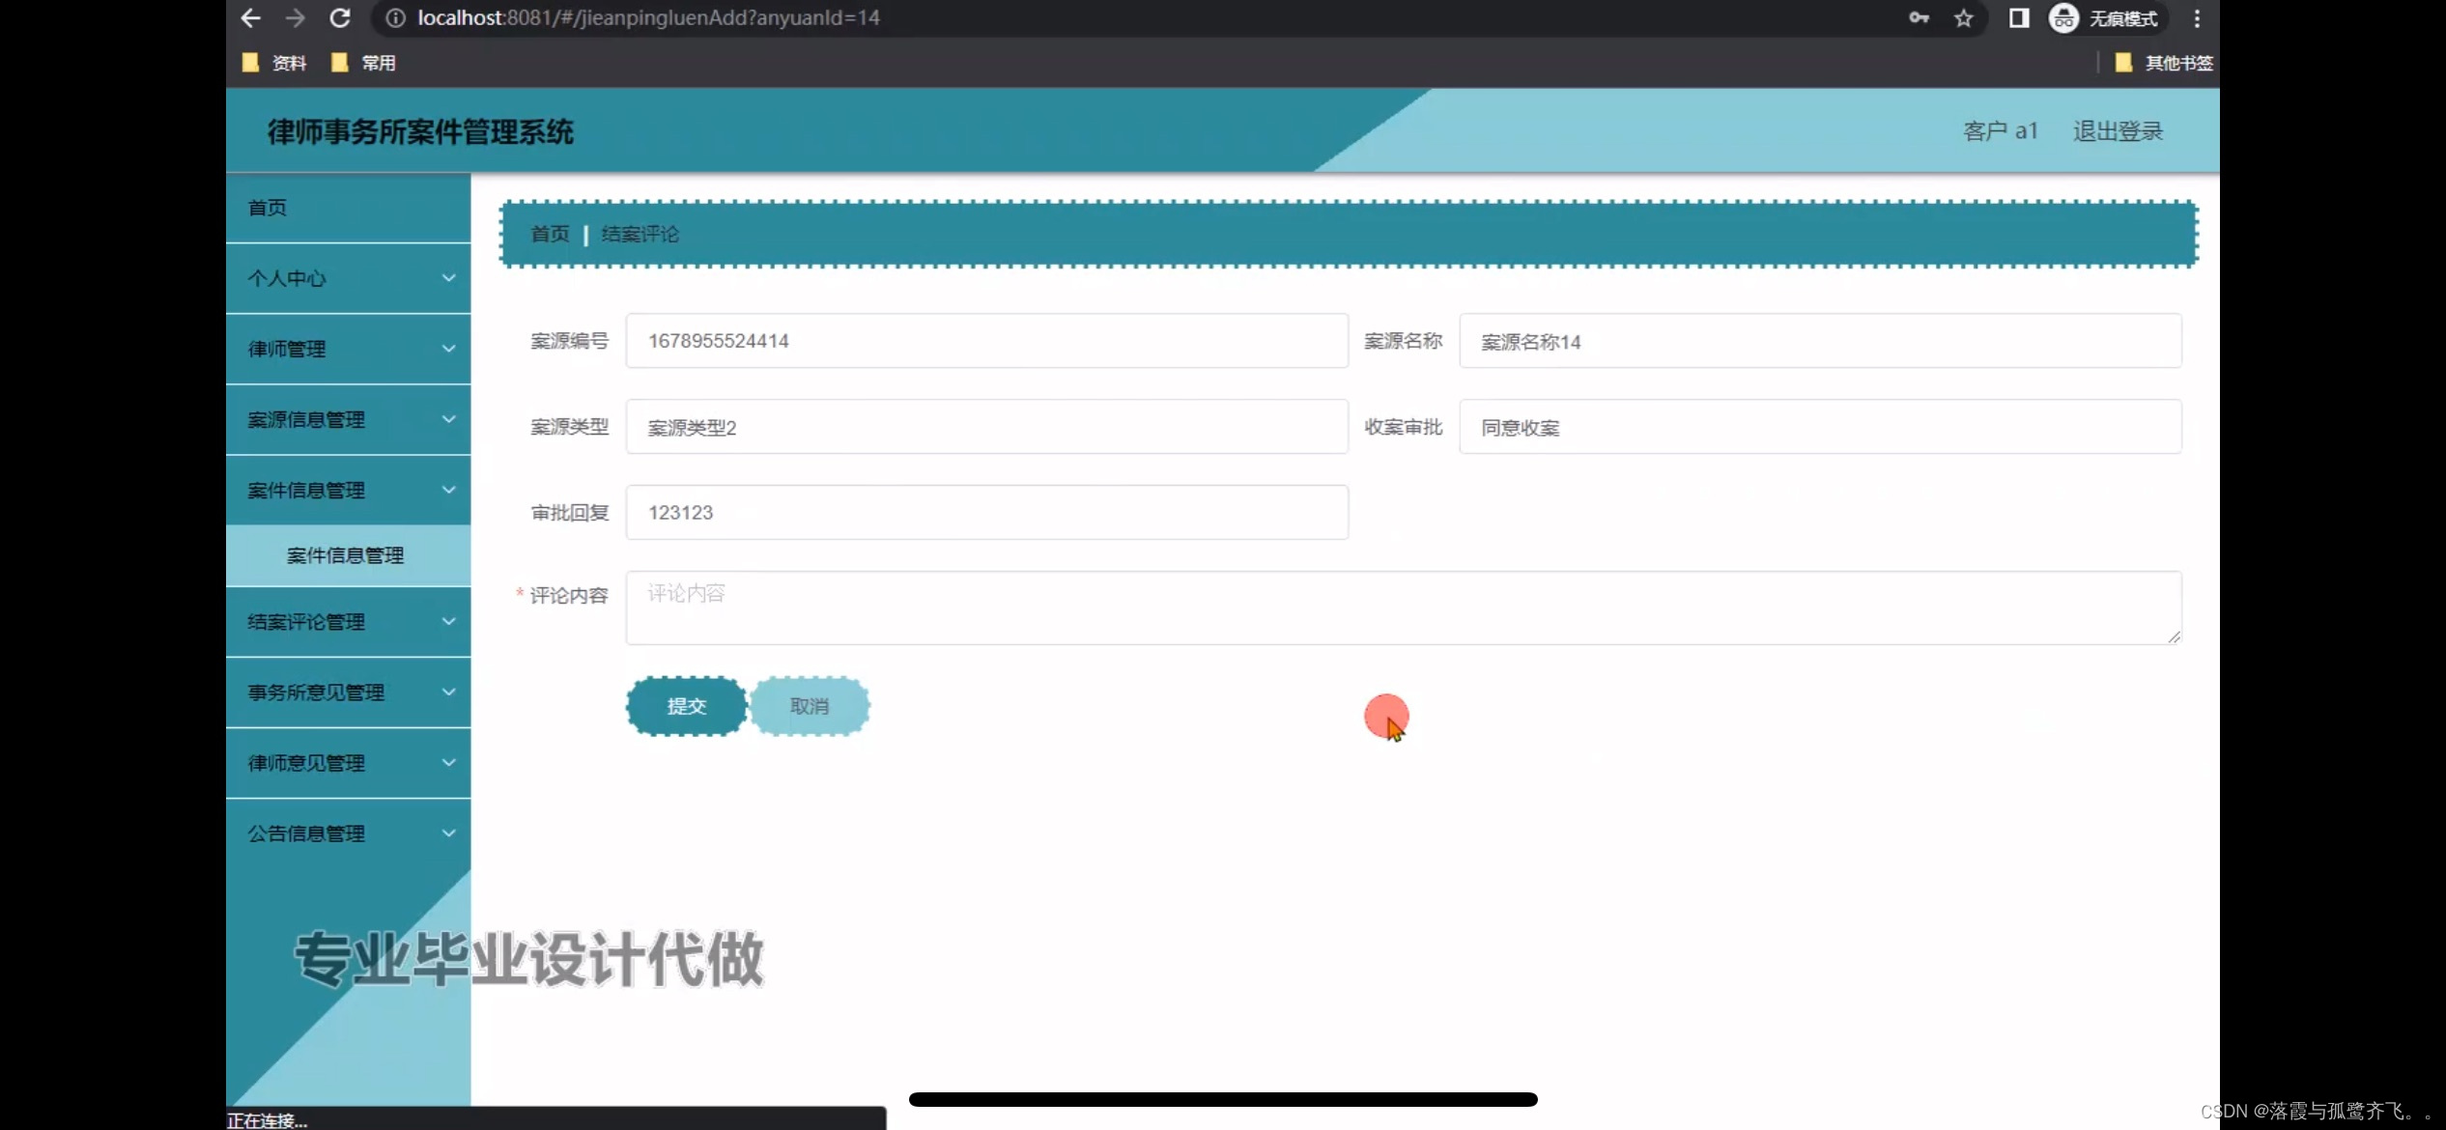Go back with browser back arrow

coord(250,17)
